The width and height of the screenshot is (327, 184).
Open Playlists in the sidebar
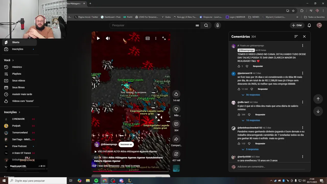click(x=19, y=74)
